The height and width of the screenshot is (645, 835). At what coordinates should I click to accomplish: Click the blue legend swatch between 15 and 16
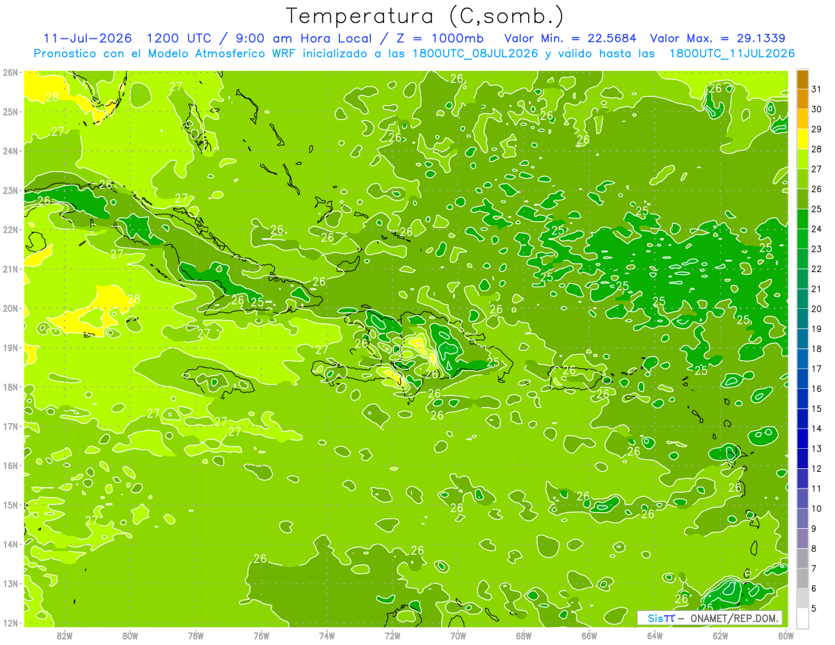point(802,399)
